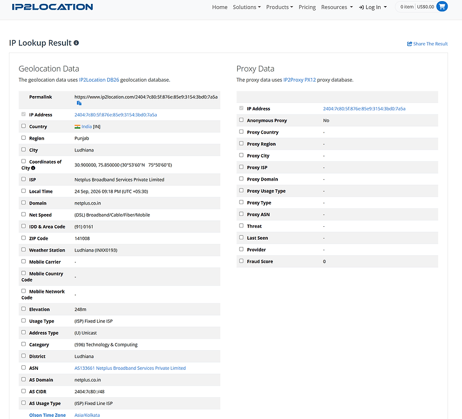This screenshot has width=462, height=419.
Task: Tick the ISP checkbox
Action: click(23, 179)
